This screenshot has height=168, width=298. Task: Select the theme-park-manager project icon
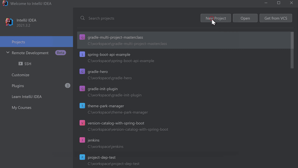(82, 106)
